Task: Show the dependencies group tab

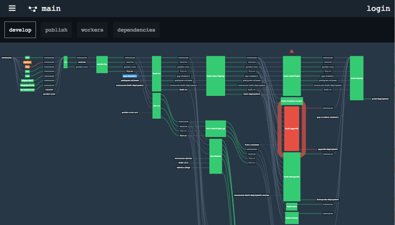Action: pyautogui.click(x=136, y=30)
